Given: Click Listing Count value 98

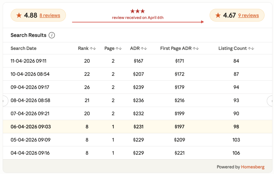Looking at the screenshot, I should coord(236,126).
